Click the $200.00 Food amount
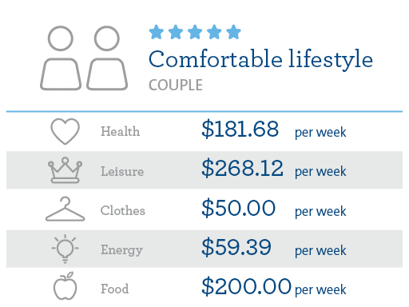Viewport: 409px width, 307px height. 246,286
